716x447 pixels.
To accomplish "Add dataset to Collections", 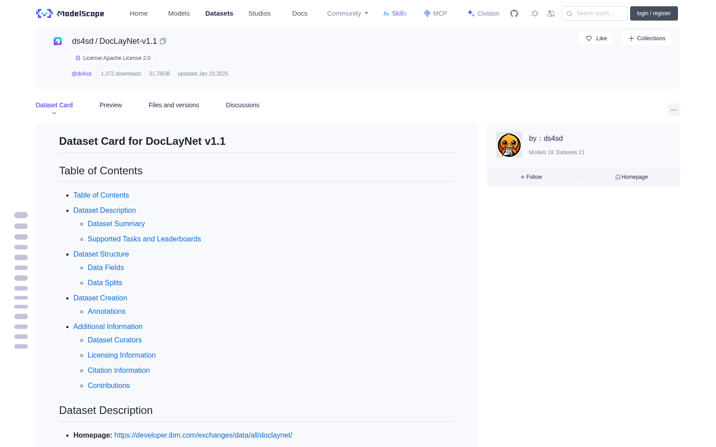I will pos(646,38).
